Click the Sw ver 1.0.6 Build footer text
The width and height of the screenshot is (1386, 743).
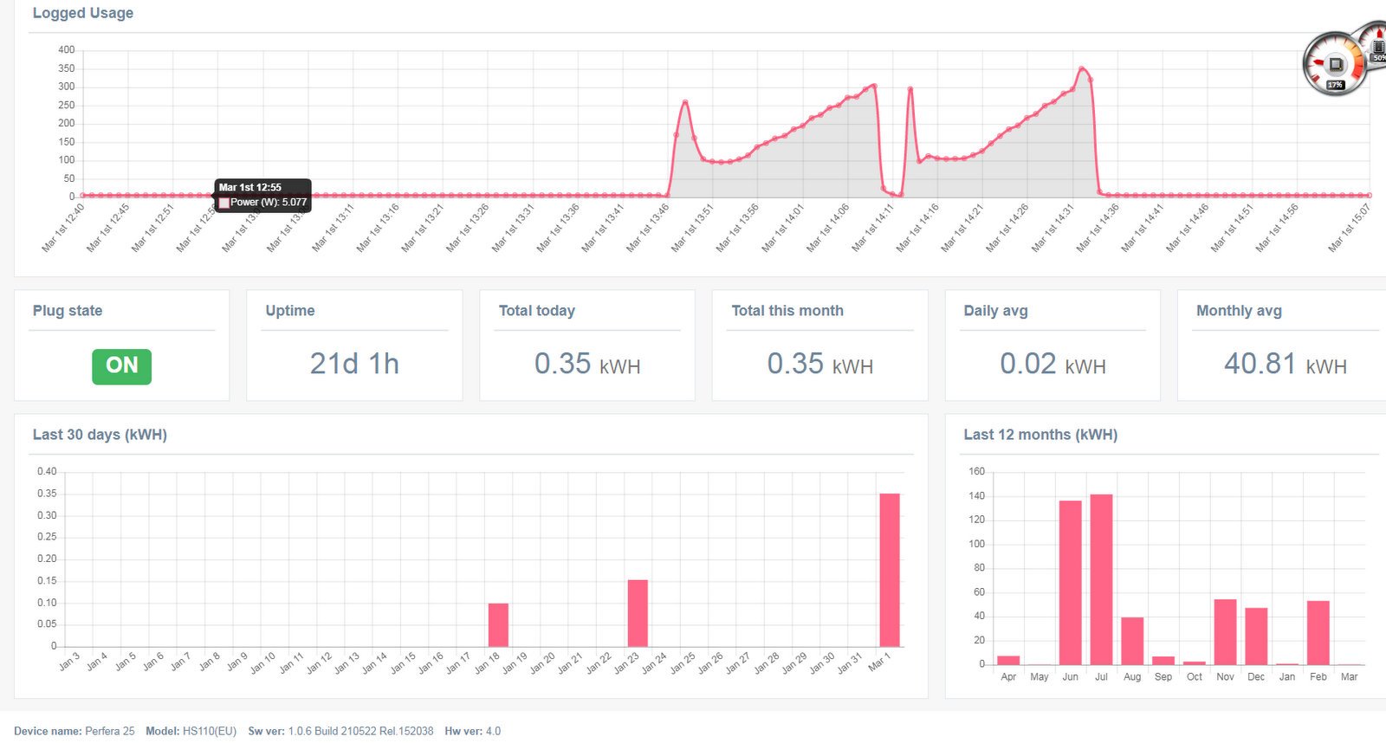tap(340, 731)
